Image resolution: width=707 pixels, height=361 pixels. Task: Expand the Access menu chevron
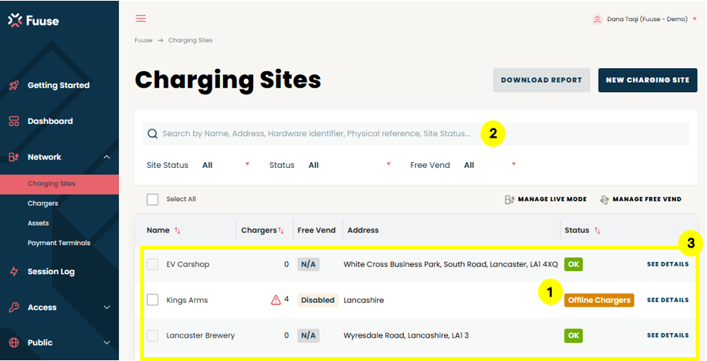[106, 307]
